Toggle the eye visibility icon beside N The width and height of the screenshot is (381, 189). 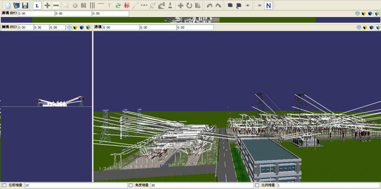click(260, 6)
